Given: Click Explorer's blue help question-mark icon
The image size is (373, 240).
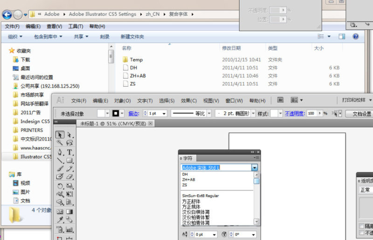Looking at the screenshot, I should 356,36.
